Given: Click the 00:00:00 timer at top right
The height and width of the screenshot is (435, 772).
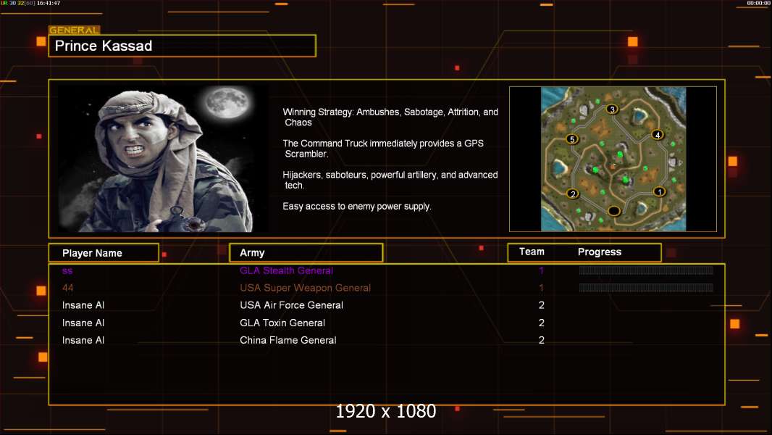Looking at the screenshot, I should tap(758, 3).
